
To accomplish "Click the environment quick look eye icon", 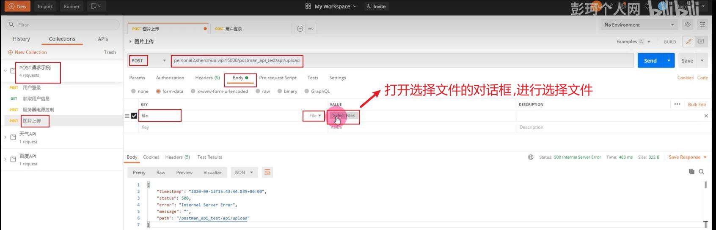I will [688, 25].
